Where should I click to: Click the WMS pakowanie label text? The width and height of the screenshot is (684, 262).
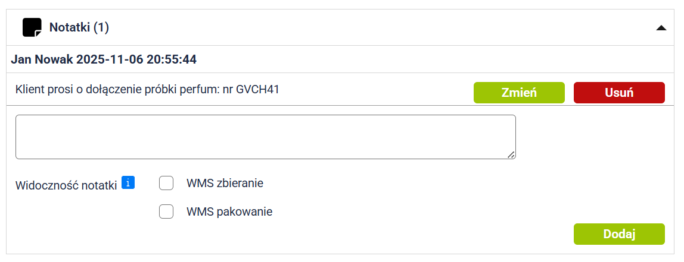tap(229, 212)
